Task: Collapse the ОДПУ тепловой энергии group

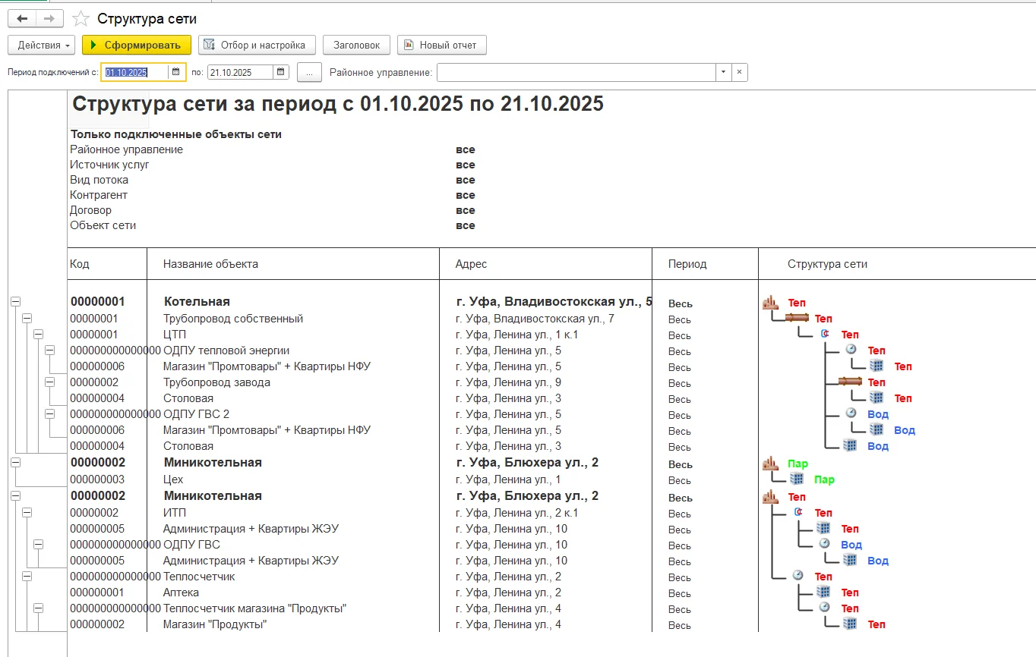Action: click(49, 350)
